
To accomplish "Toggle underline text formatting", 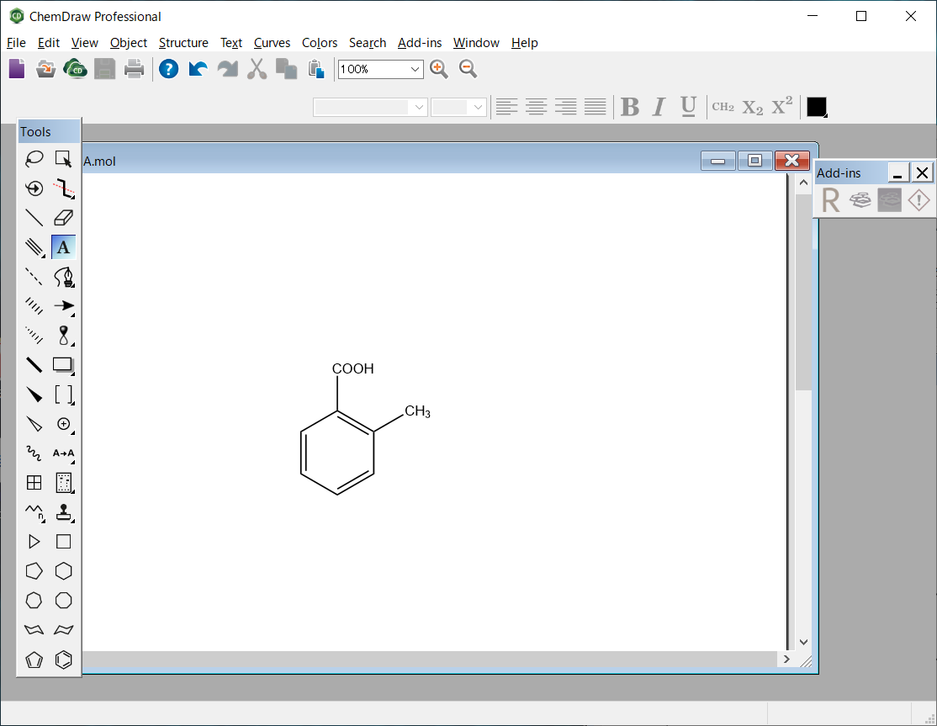I will [688, 107].
